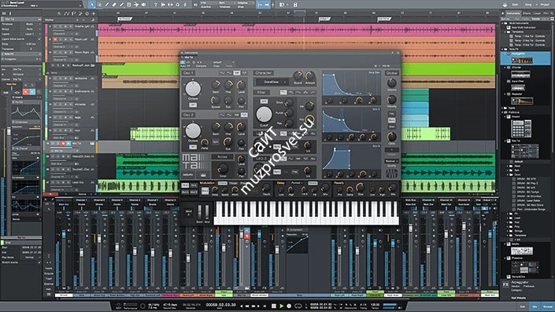Toggle the Osc 2 enable button under Octave

pos(193,147)
